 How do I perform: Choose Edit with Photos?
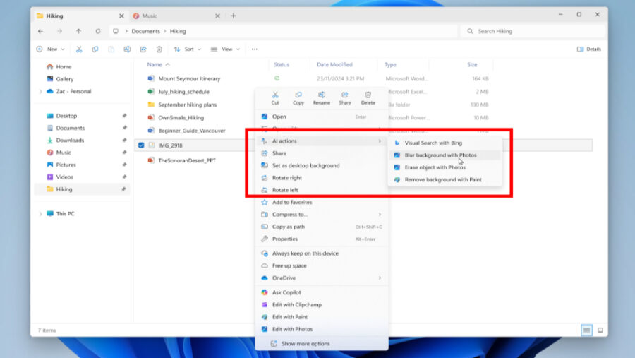tap(322, 329)
